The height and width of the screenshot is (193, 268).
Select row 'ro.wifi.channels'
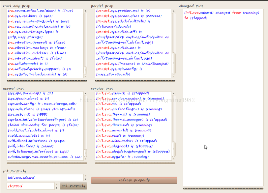tap(28, 64)
